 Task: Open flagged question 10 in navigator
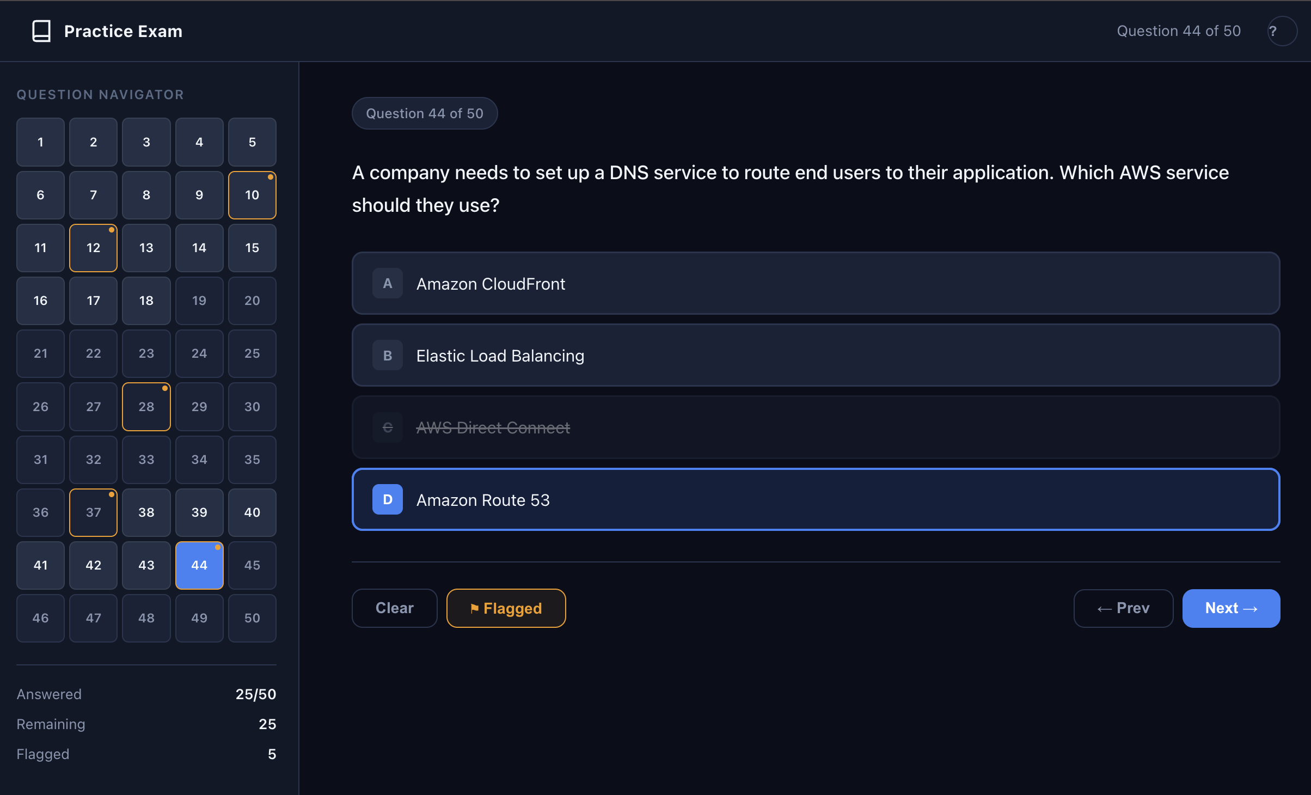(x=252, y=195)
